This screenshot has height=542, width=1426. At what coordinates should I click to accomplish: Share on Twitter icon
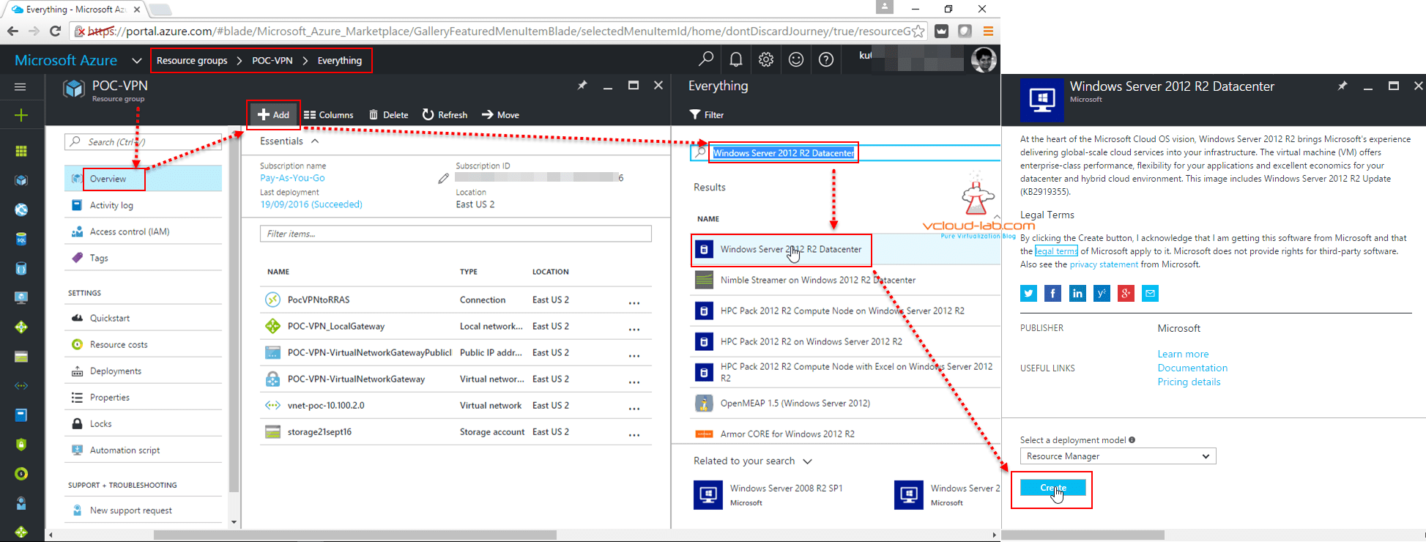pyautogui.click(x=1028, y=294)
